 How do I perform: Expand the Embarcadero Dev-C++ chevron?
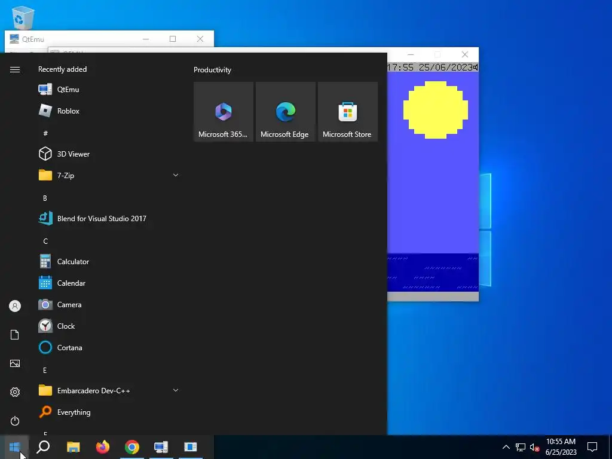tap(176, 390)
